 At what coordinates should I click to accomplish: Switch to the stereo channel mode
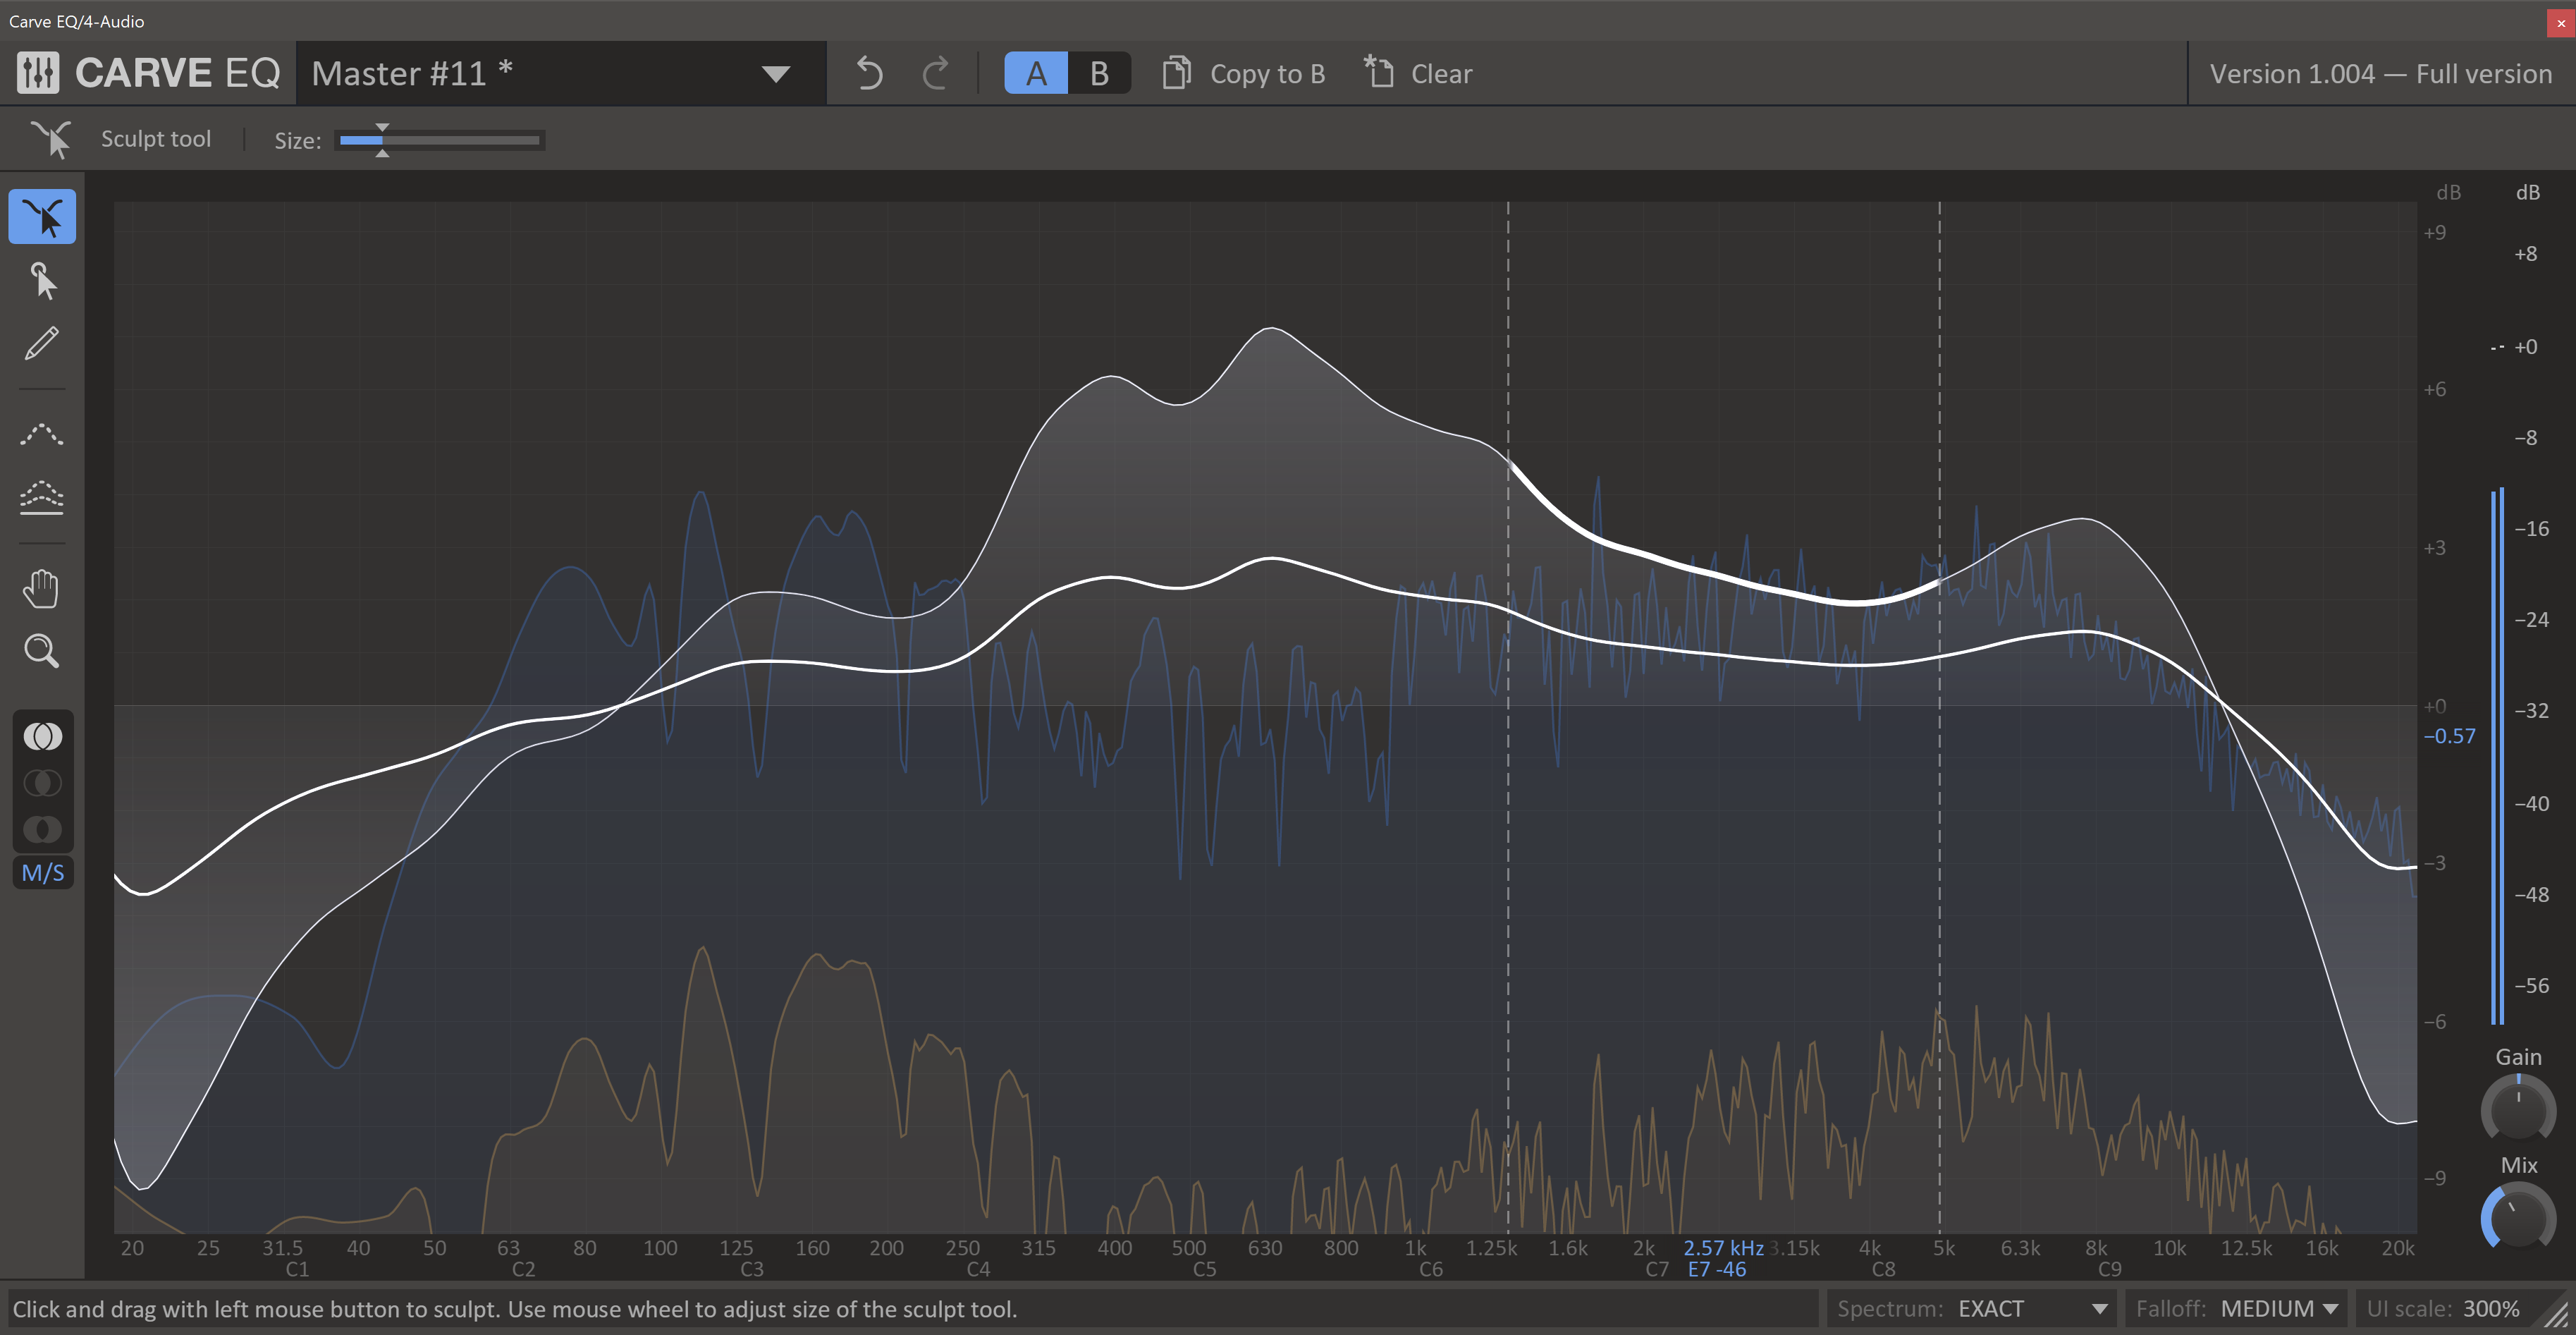[43, 736]
